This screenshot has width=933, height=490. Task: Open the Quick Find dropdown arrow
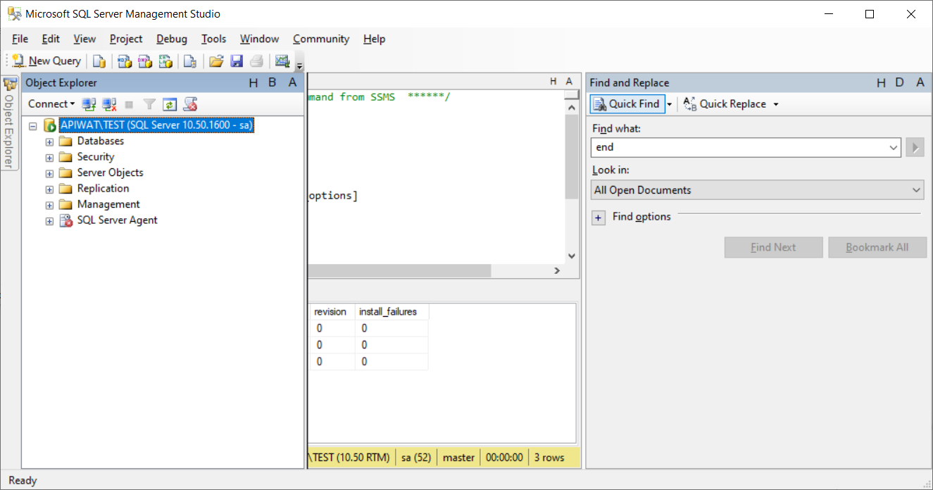click(670, 104)
